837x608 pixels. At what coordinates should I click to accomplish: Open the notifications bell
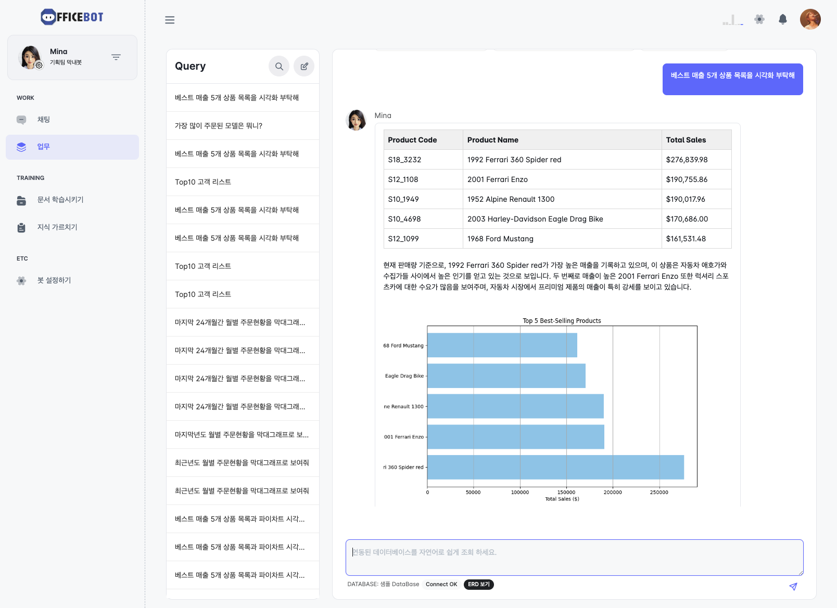pos(782,19)
